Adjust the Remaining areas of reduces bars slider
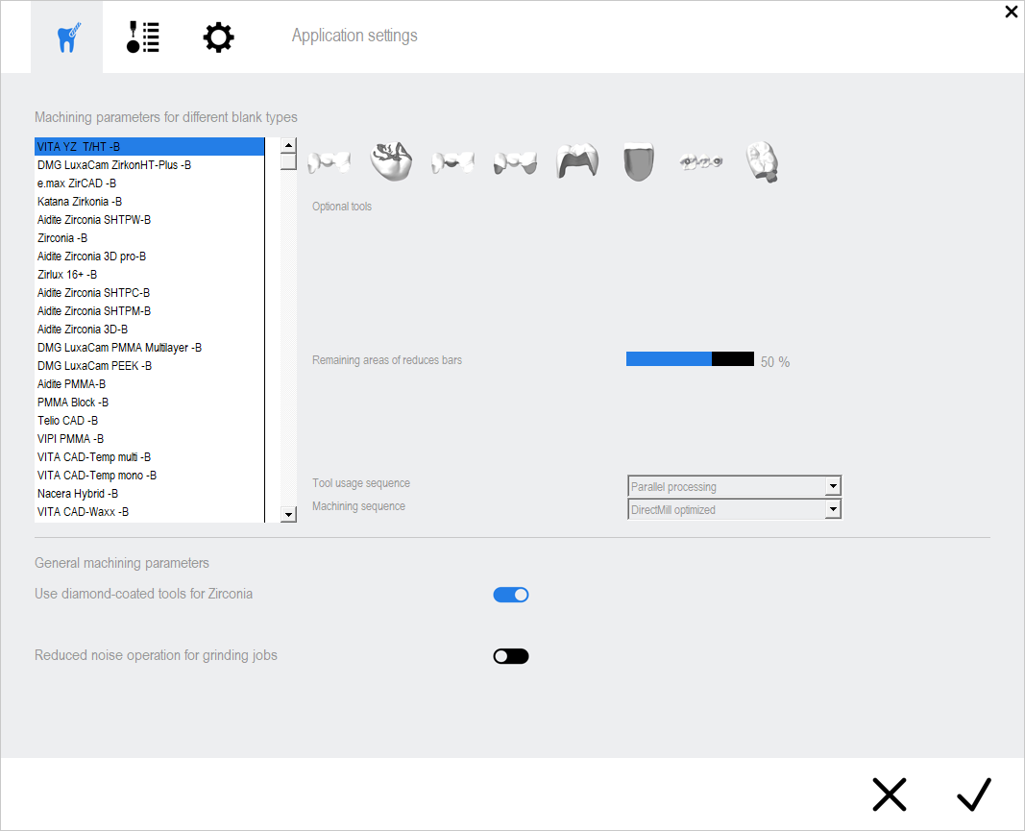This screenshot has width=1025, height=831. click(690, 359)
